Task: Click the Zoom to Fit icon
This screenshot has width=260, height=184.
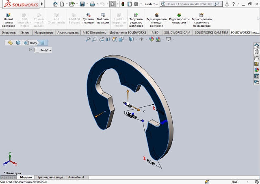Action: point(88,39)
